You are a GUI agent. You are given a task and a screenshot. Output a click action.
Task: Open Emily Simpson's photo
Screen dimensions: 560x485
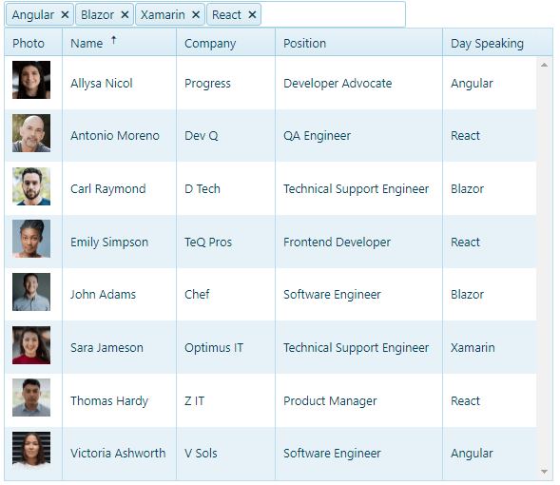tap(31, 239)
